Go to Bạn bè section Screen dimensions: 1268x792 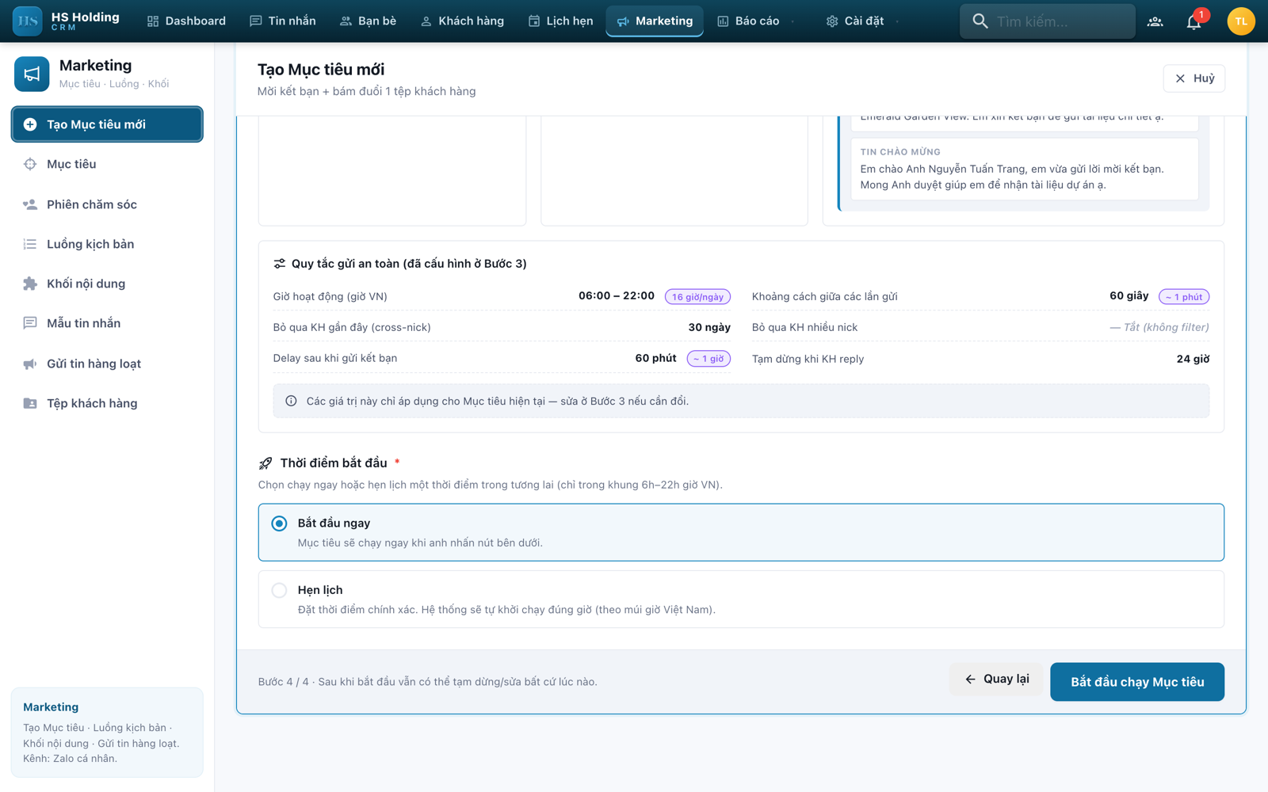[368, 21]
